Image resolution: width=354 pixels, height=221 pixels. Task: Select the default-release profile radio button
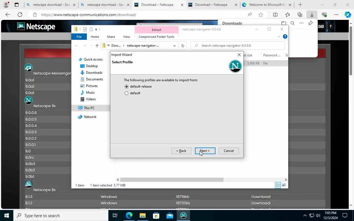click(126, 86)
